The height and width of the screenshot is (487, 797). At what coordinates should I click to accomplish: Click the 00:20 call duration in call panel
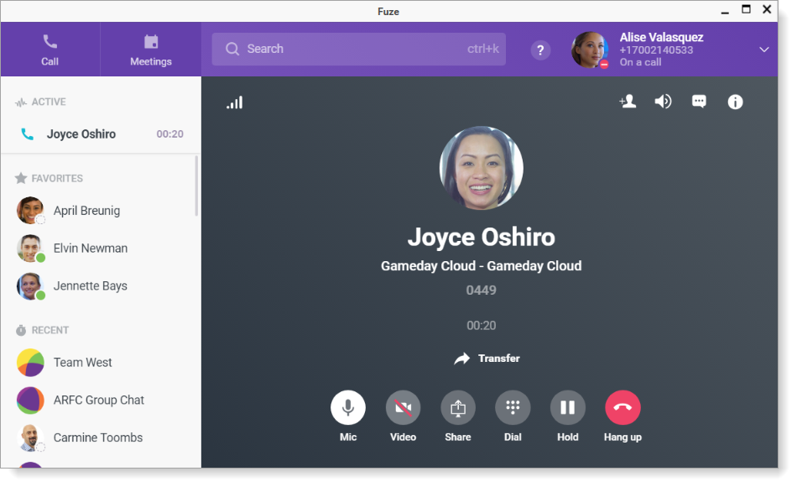click(x=482, y=326)
